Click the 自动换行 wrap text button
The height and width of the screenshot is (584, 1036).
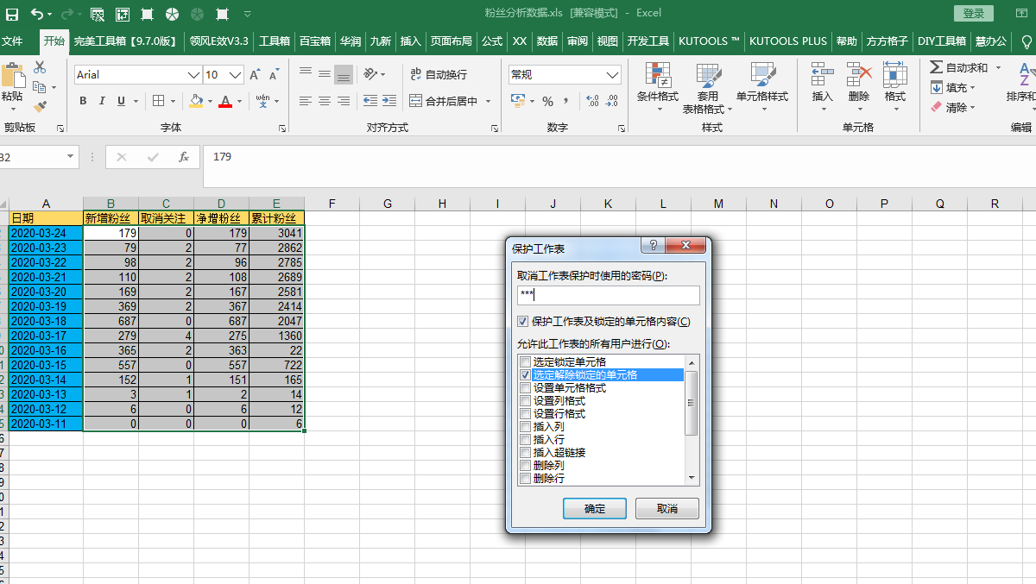[439, 74]
